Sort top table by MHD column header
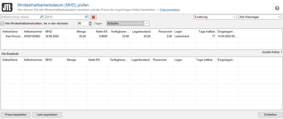 (49, 32)
